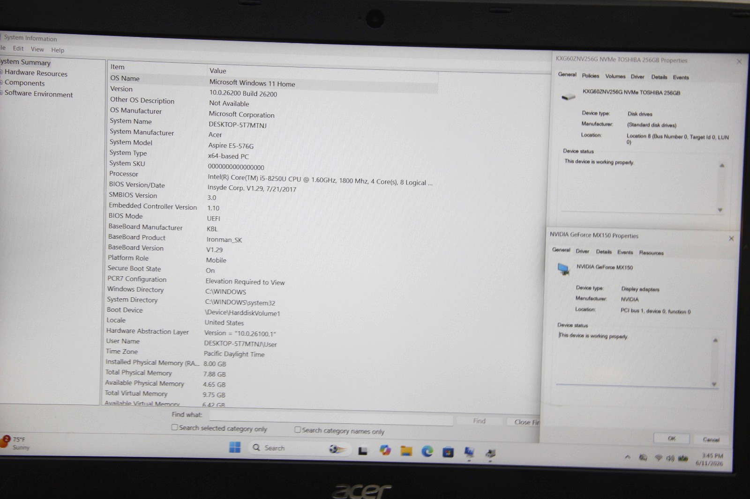Open Task View from the taskbar
This screenshot has width=750, height=499.
point(363,451)
